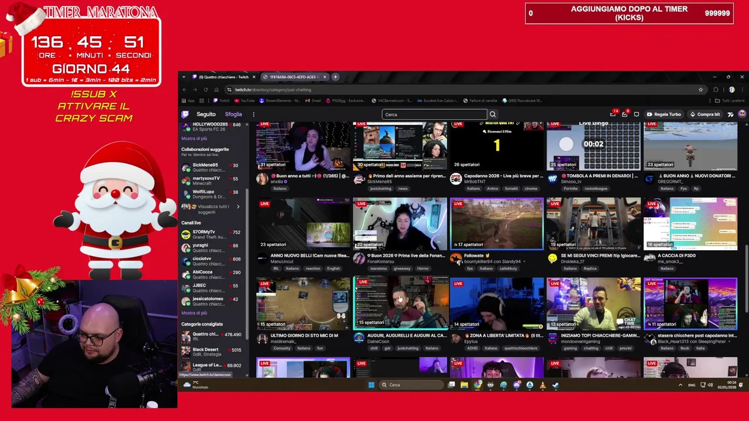Screen dimensions: 749x421
Task: Open the browser extensions puzzle icon
Action: 716,89
